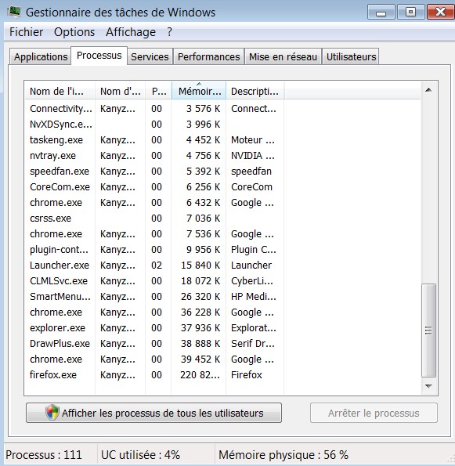Open the Performances tab
The height and width of the screenshot is (466, 455).
(208, 56)
